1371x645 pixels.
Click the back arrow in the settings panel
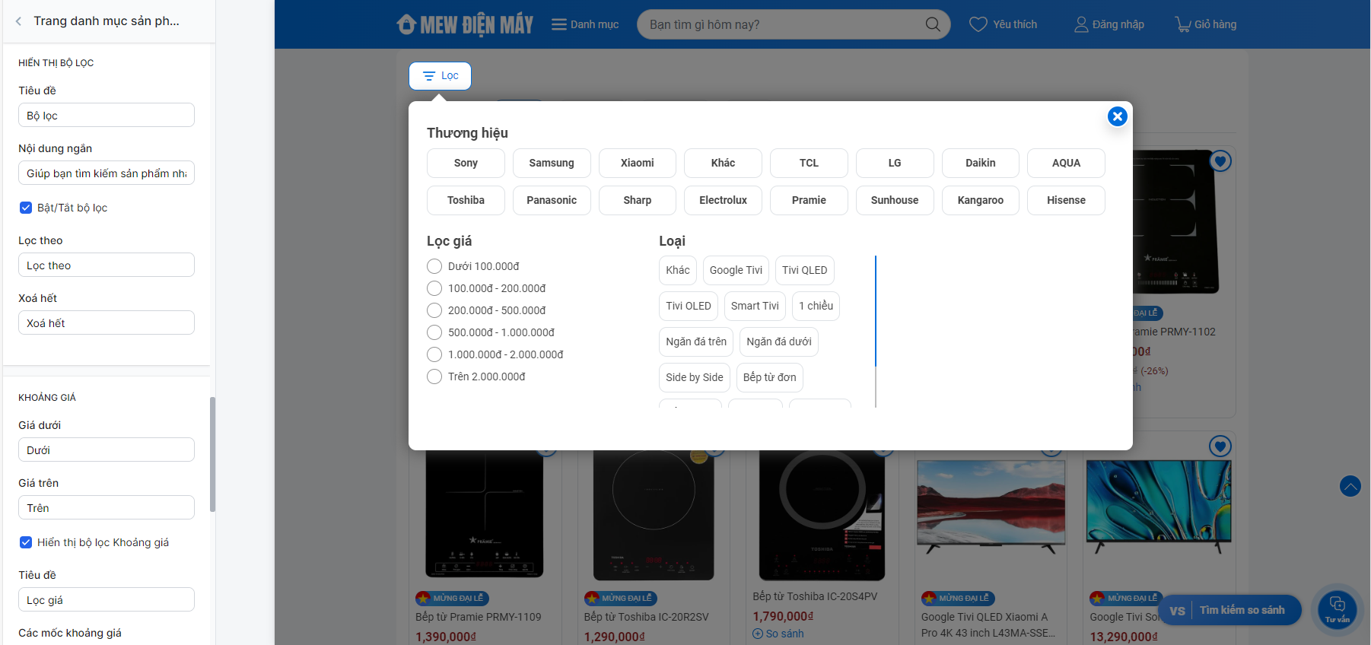[18, 21]
